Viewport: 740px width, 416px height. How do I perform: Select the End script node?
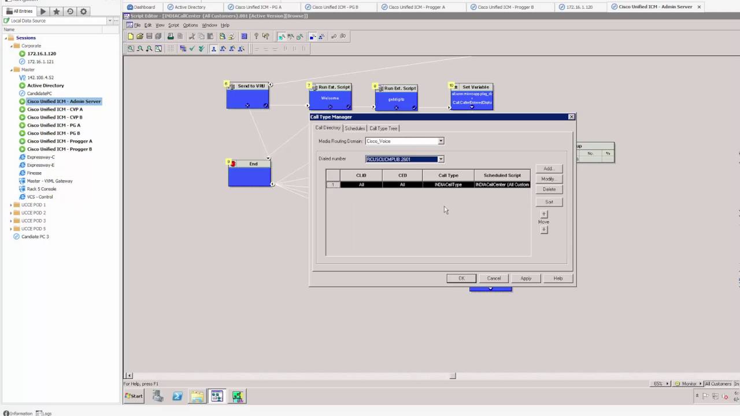point(249,173)
